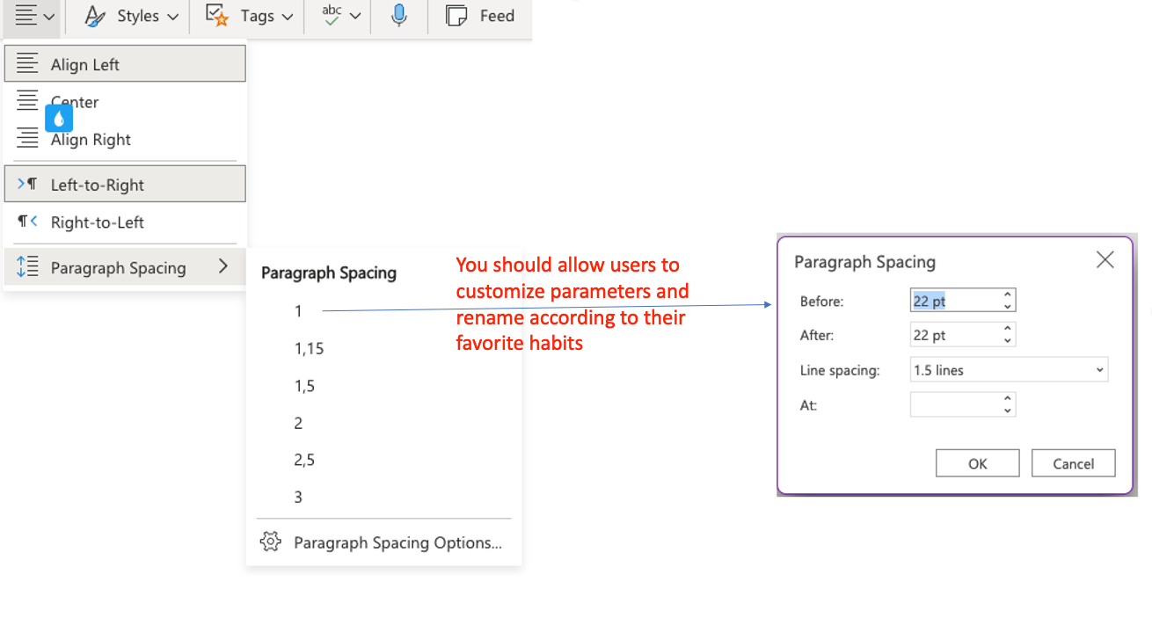The width and height of the screenshot is (1152, 618).
Task: Increase the Before value with its up arrow
Action: click(1008, 295)
